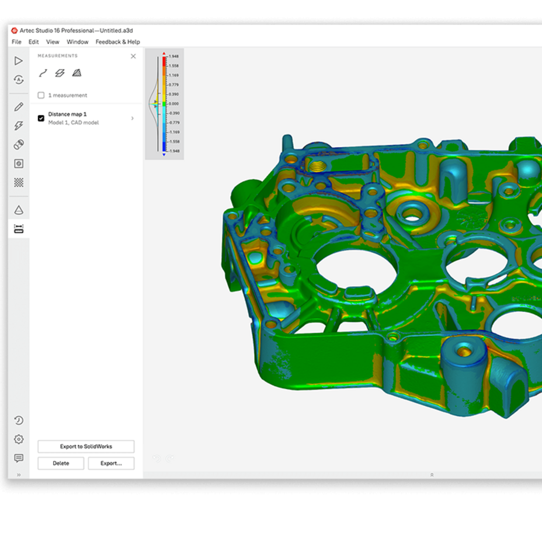Expand Distance map 1 details chevron
542x542 pixels.
click(133, 118)
